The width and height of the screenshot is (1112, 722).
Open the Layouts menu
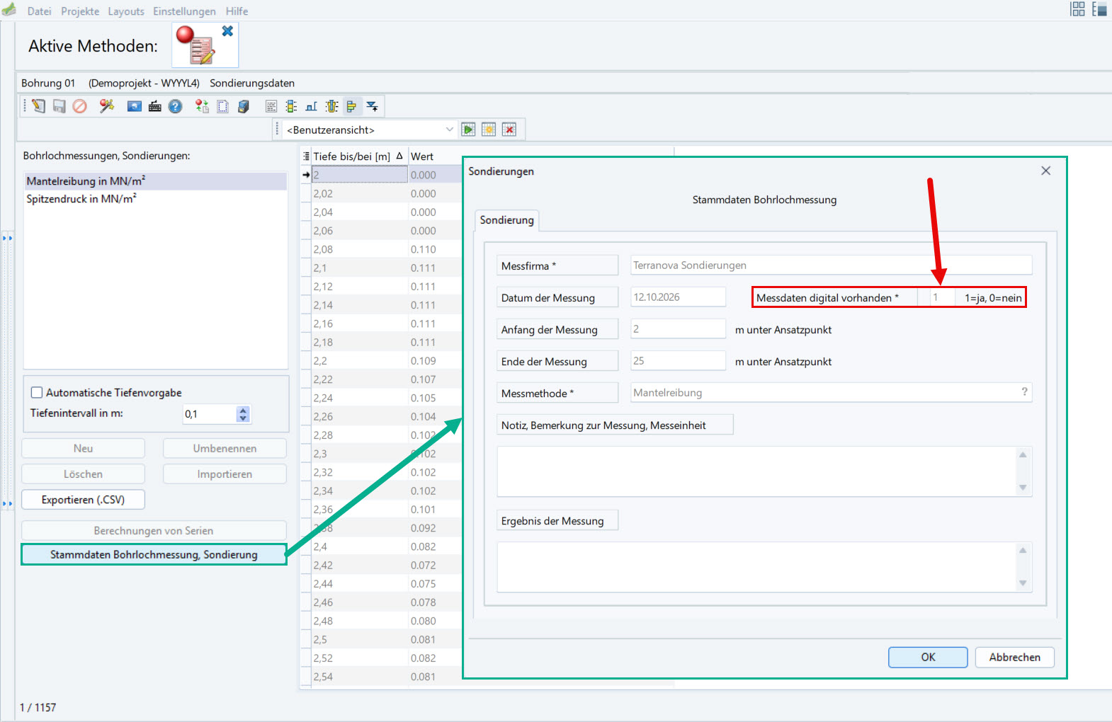126,11
